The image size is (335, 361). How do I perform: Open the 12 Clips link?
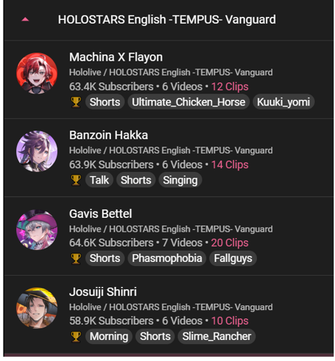pos(230,87)
